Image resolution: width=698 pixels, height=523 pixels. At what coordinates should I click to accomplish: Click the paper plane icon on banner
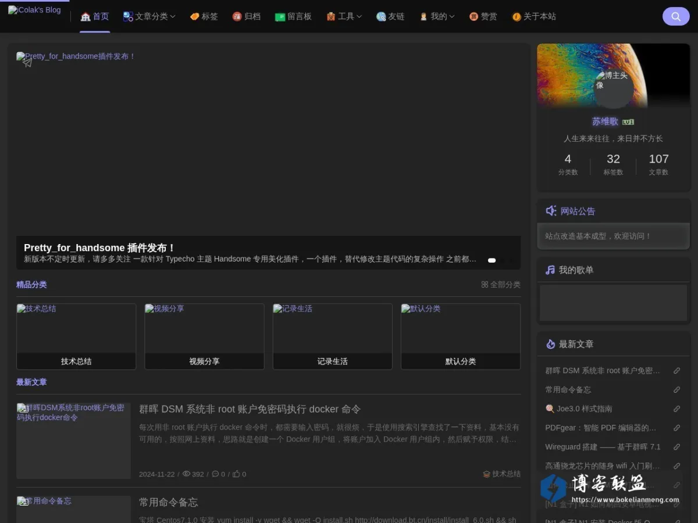pos(27,62)
